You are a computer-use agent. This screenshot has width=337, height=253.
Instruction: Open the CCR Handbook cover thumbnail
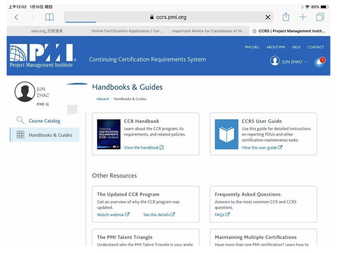[108, 134]
